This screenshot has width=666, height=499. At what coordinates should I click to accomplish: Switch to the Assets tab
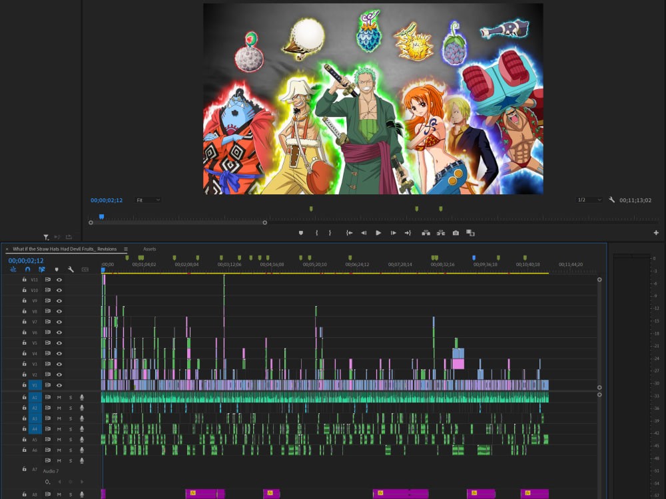pyautogui.click(x=149, y=249)
